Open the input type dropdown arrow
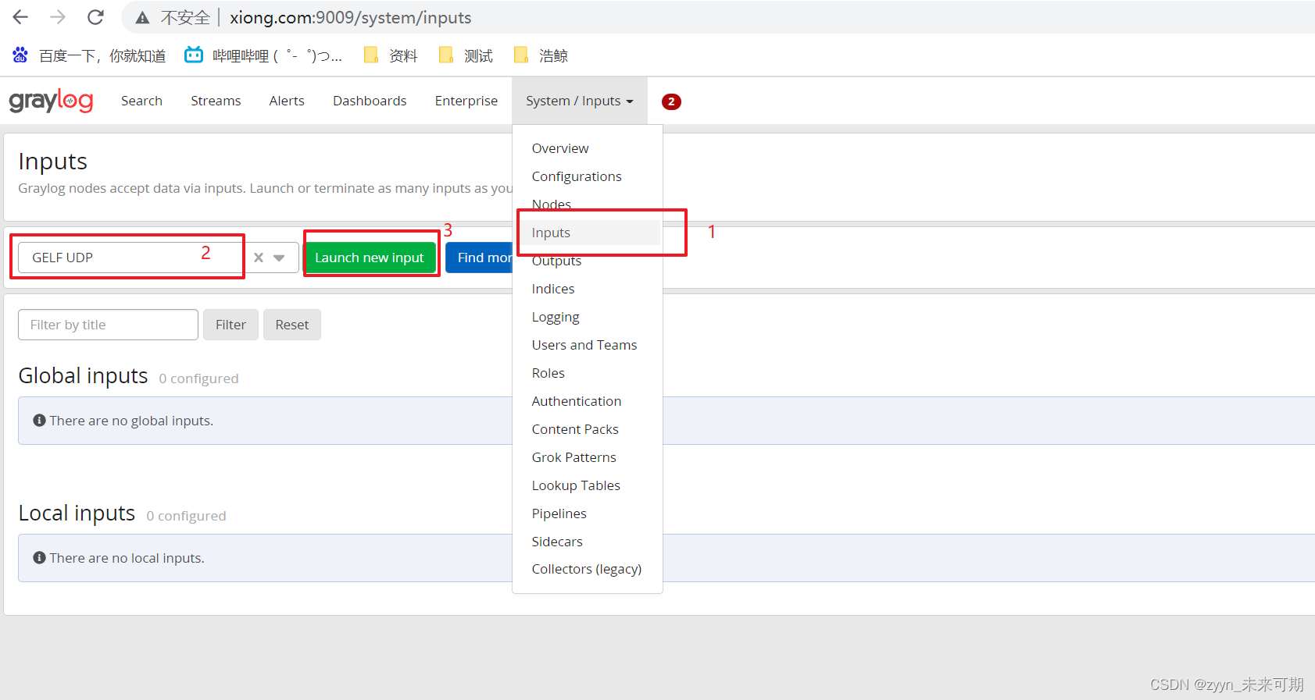1315x700 pixels. point(279,258)
